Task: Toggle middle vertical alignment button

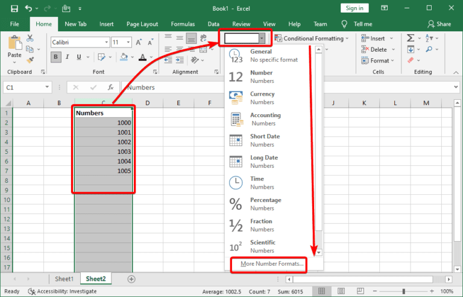Action: [x=180, y=38]
